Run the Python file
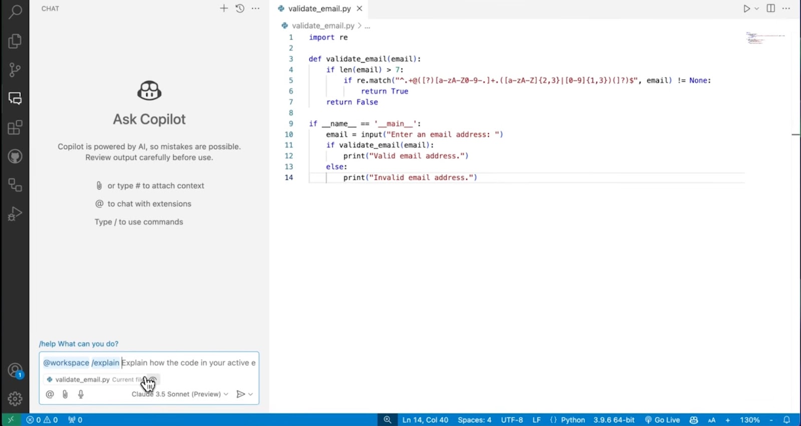The image size is (801, 426). 746,9
